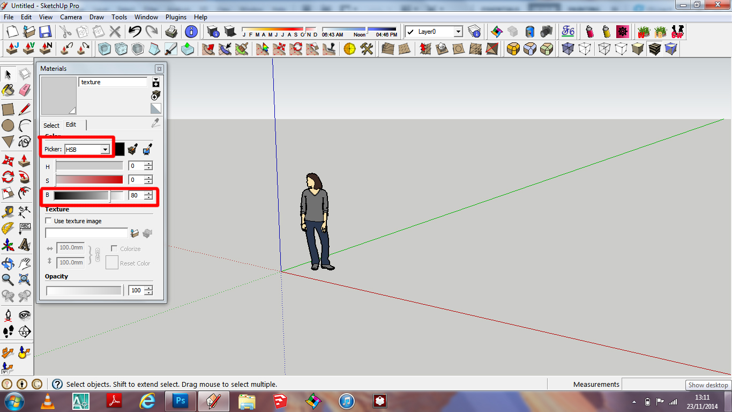Open the Plugins menu
Screen dimensions: 732x412
coord(176,17)
